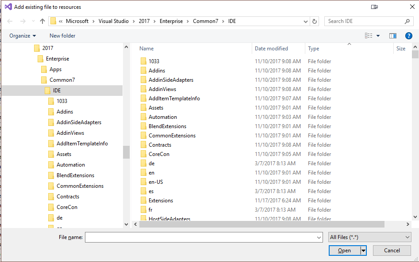This screenshot has height=262, width=419.
Task: Sort by the Size column
Action: [x=400, y=49]
